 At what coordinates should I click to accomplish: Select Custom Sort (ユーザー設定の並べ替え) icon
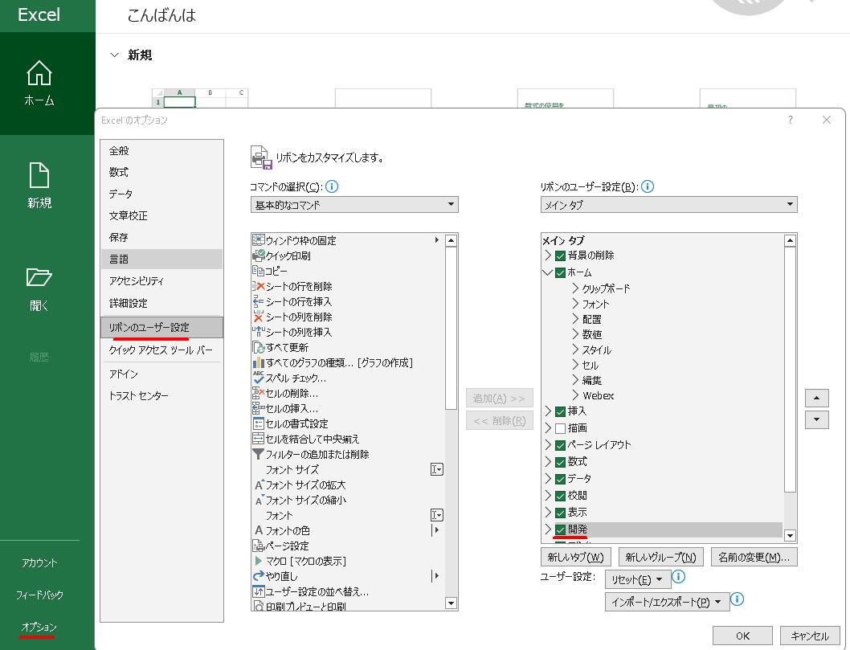[x=259, y=591]
